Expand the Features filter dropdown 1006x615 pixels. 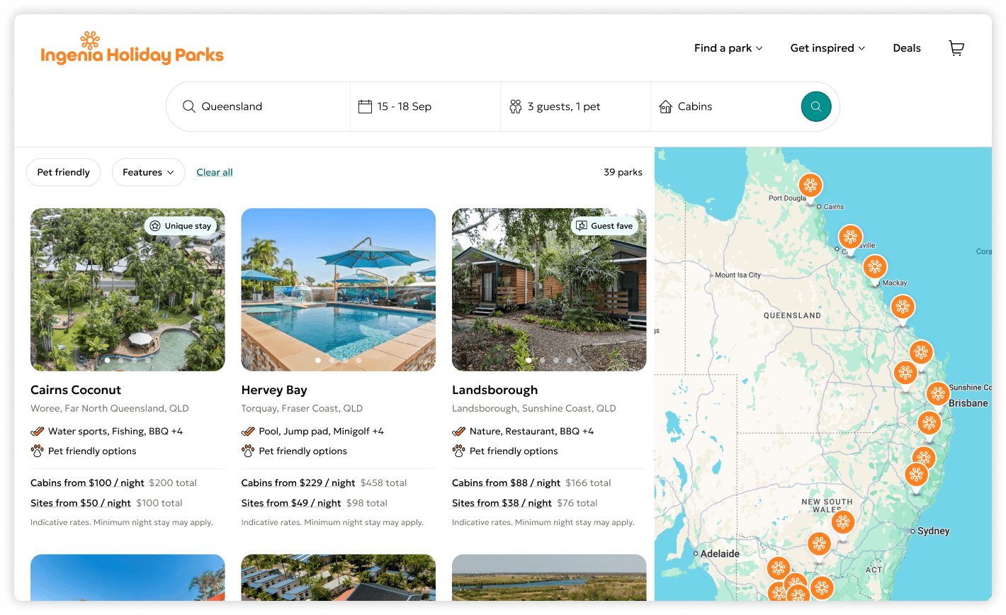click(x=148, y=172)
